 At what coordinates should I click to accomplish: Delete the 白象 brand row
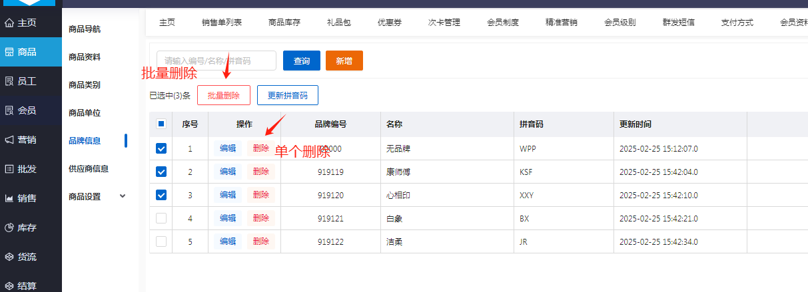click(261, 218)
